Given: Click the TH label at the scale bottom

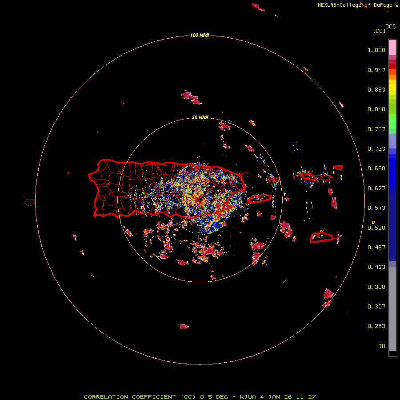Looking at the screenshot, I should pos(382,346).
